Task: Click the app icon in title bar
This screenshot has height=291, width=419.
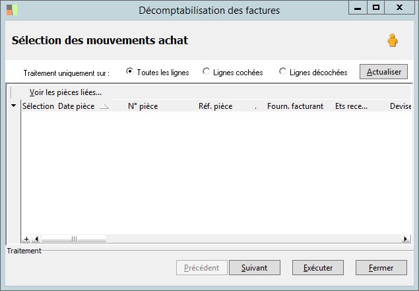Action: (12, 10)
